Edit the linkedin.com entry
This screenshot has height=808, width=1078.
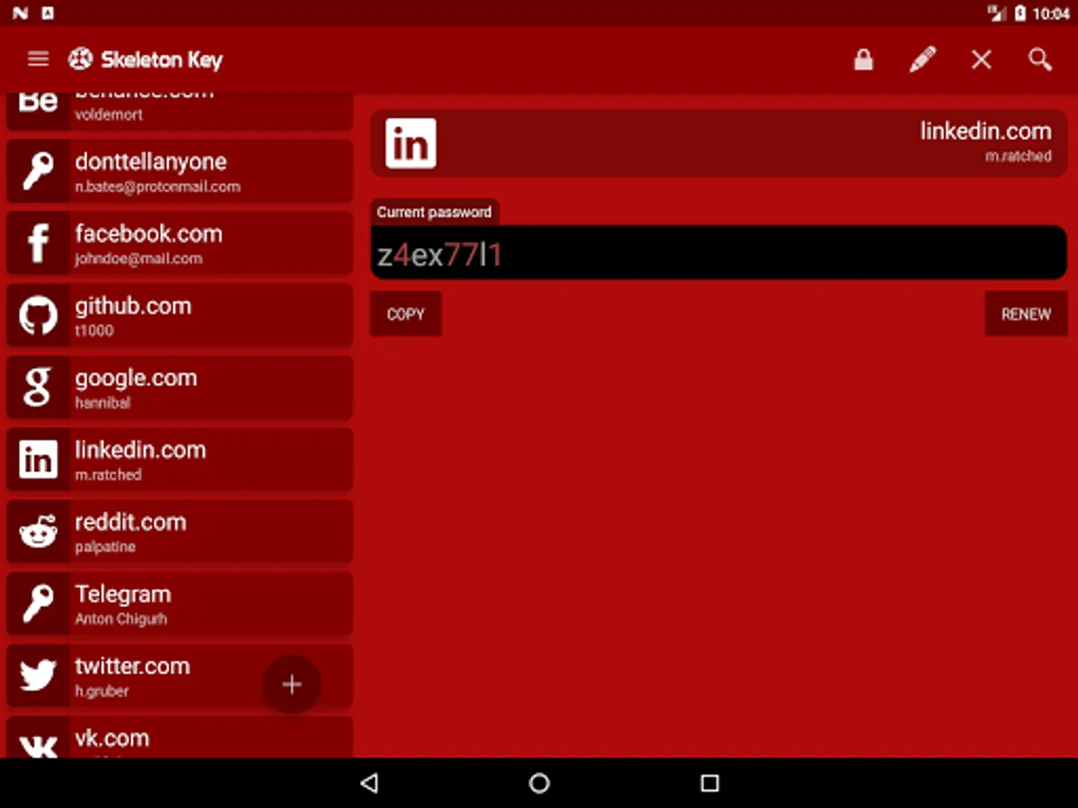point(923,59)
